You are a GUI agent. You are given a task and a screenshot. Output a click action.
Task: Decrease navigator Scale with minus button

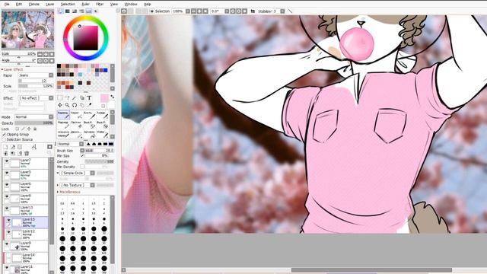[40, 54]
